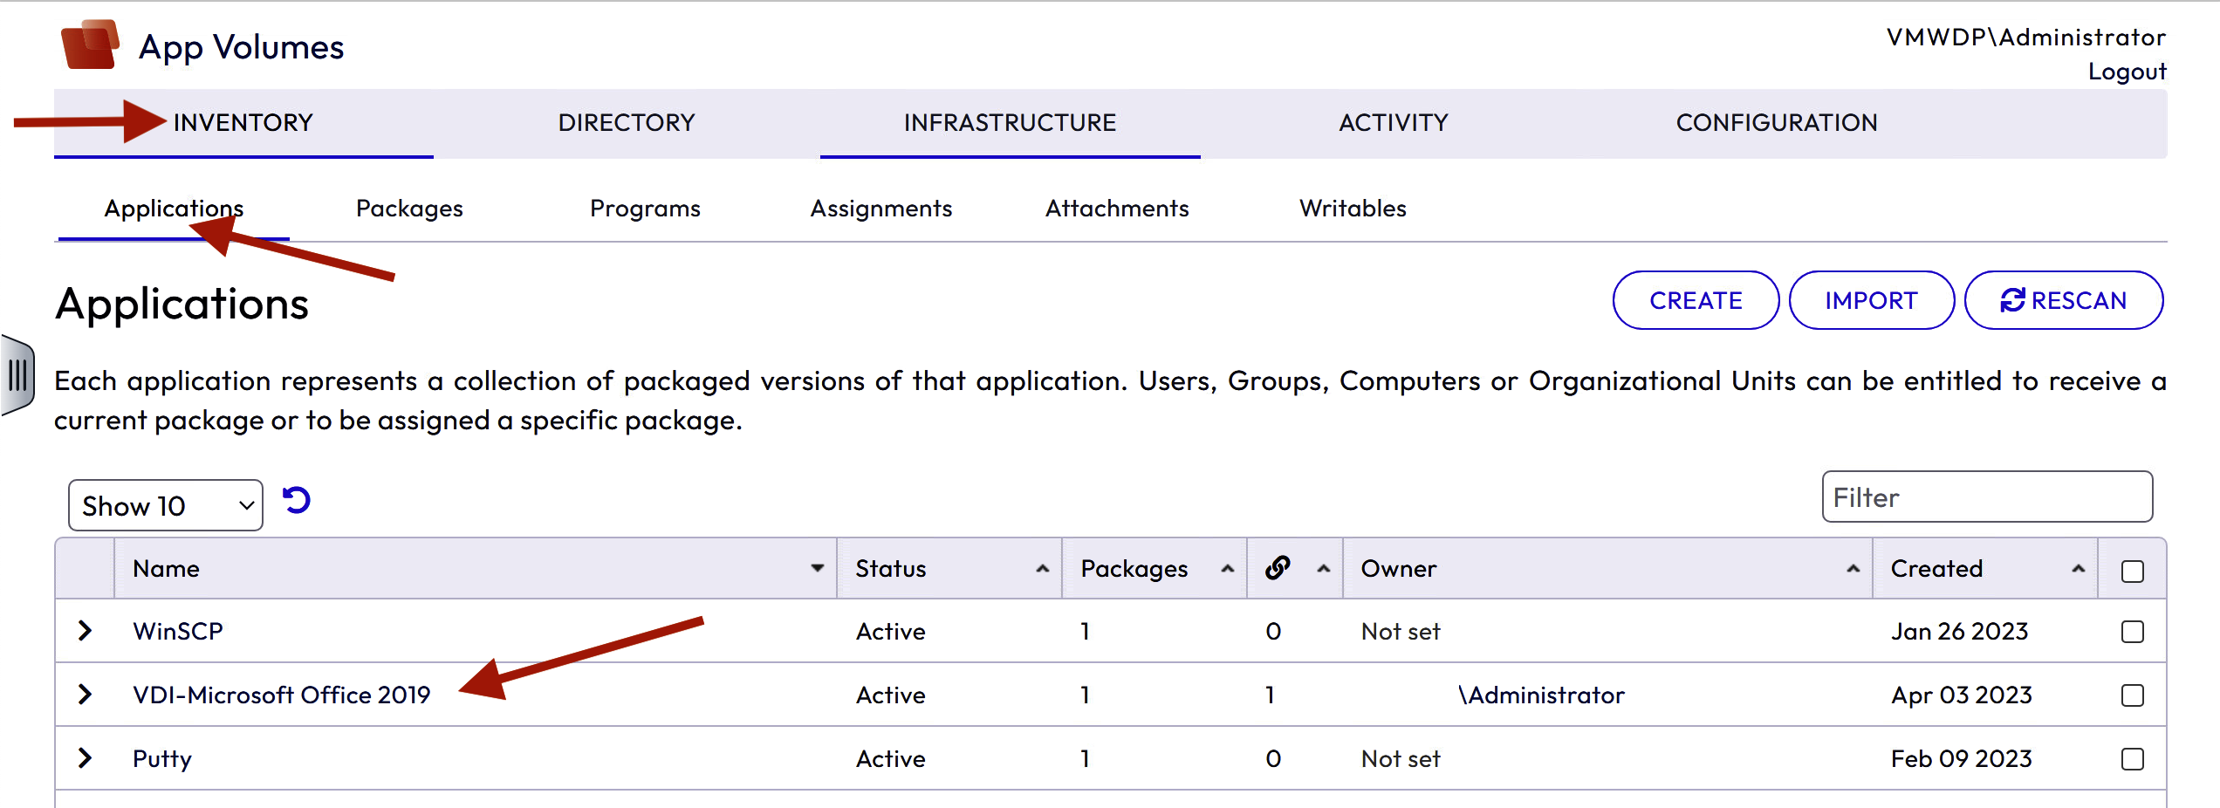Sort by Created column arrow

pos(2078,569)
